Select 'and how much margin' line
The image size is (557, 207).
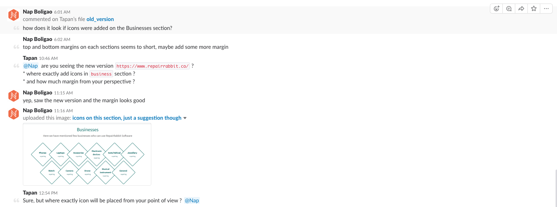[x=79, y=82]
